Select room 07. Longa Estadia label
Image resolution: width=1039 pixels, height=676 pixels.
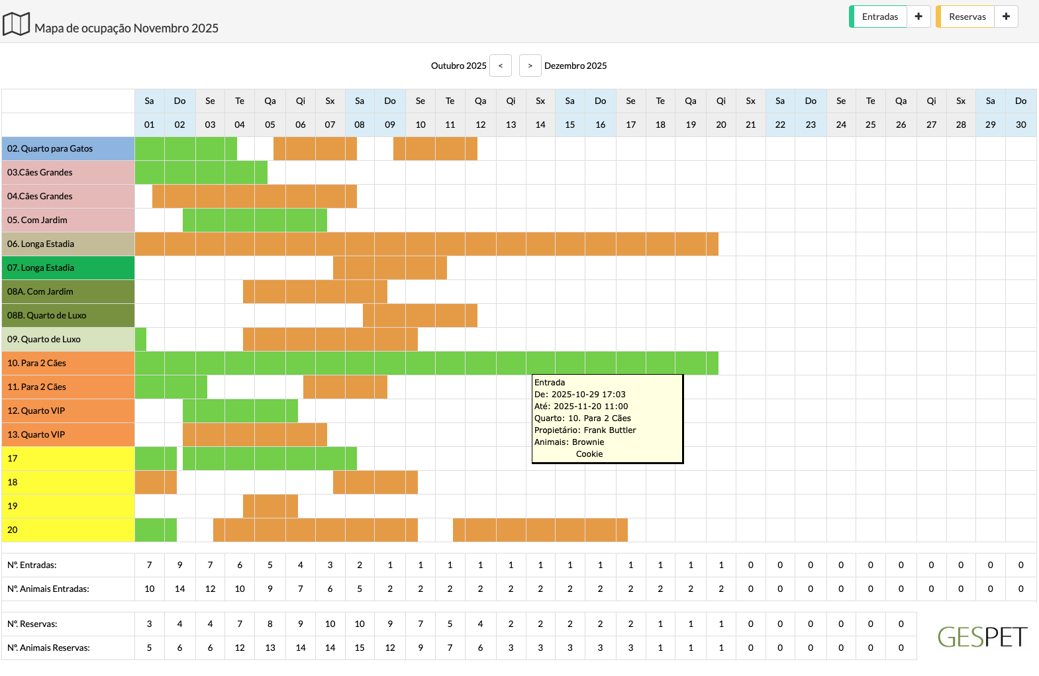pos(68,268)
